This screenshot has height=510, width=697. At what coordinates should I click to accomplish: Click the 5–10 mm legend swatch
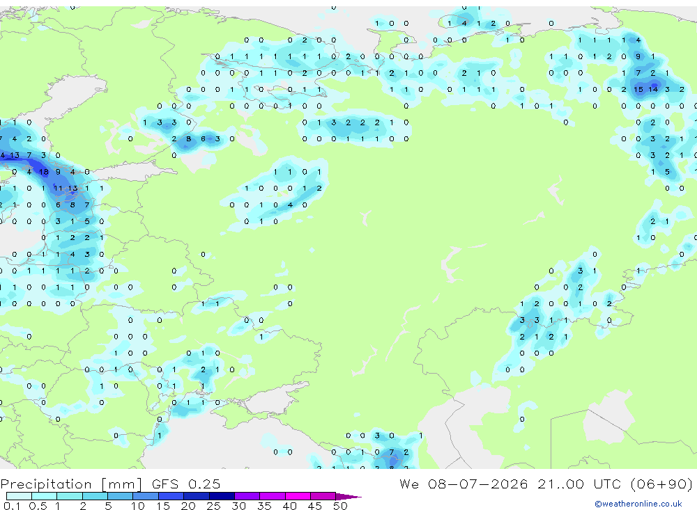pyautogui.click(x=121, y=496)
